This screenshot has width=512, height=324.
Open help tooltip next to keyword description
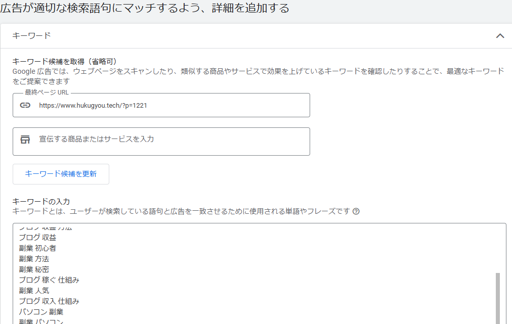(x=356, y=212)
